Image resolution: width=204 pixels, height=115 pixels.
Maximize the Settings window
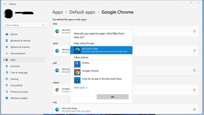[191, 3]
